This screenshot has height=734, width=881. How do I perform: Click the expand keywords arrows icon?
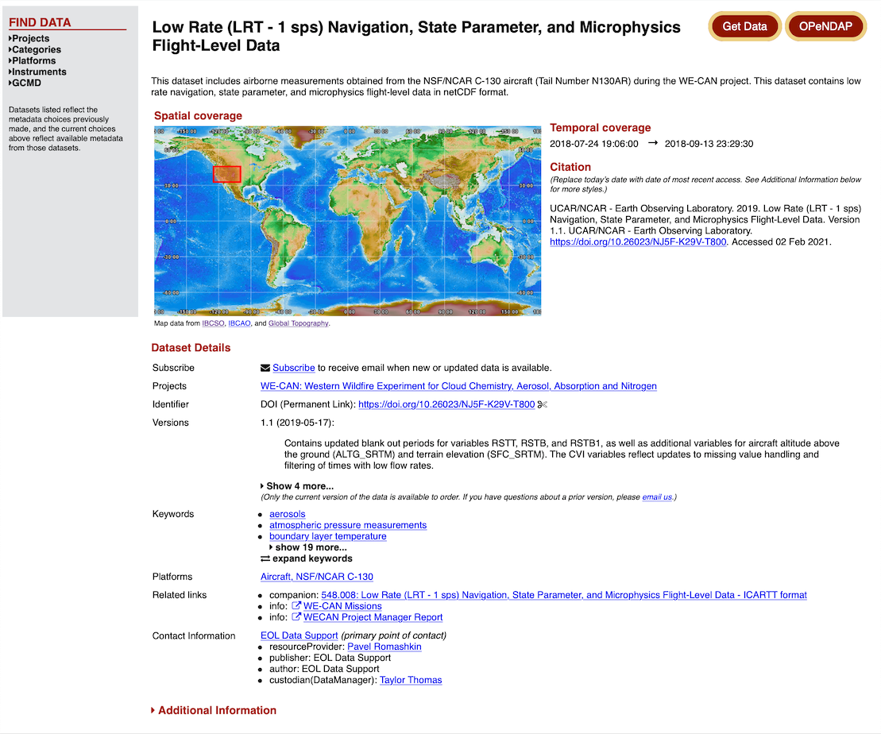pos(265,558)
